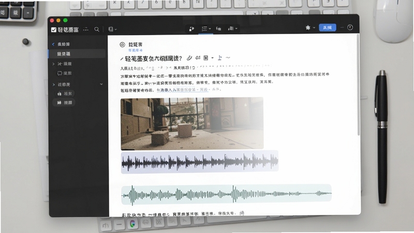The image size is (414, 233).
Task: Click the underlined blue link in the paragraph
Action: tap(183, 90)
